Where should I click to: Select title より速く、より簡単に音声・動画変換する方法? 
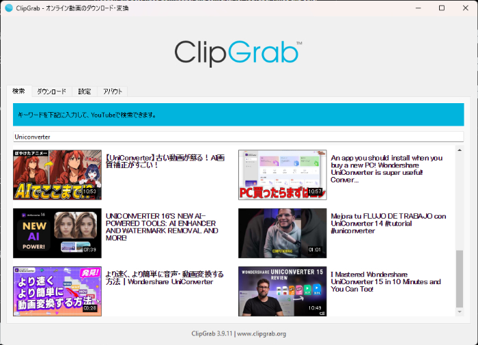point(165,278)
